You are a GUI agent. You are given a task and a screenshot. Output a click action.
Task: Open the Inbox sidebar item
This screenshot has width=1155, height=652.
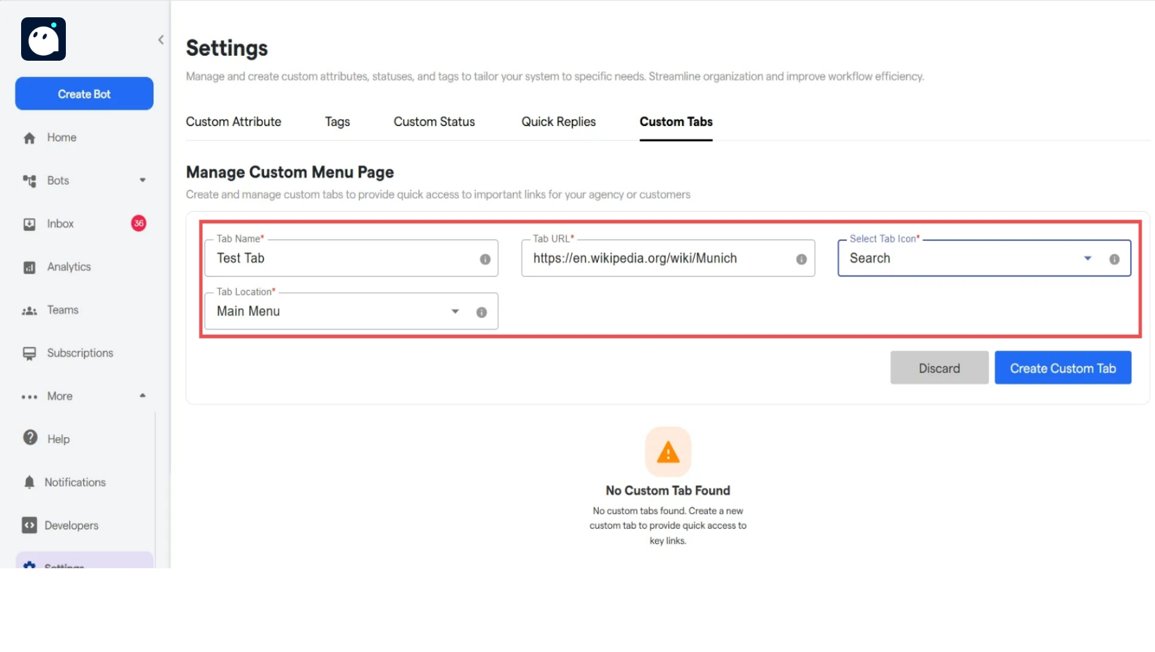point(60,224)
